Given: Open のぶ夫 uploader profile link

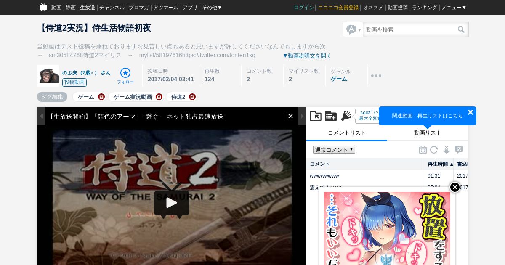Looking at the screenshot, I should coord(86,72).
